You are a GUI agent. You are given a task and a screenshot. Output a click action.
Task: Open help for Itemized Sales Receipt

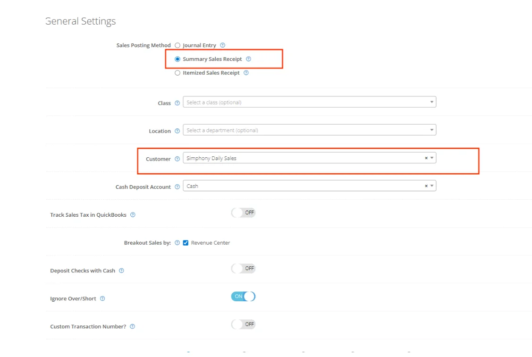point(245,73)
